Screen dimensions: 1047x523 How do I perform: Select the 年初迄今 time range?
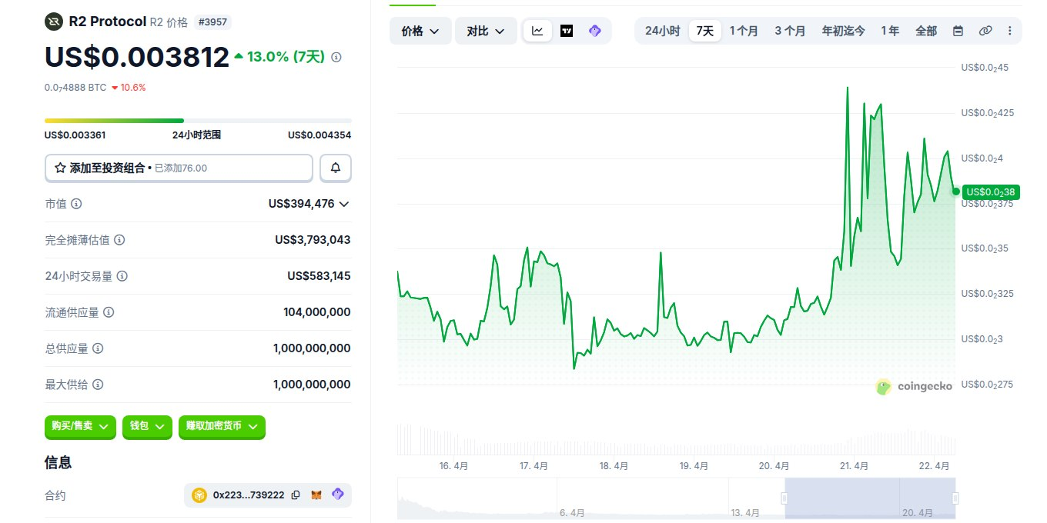point(843,31)
